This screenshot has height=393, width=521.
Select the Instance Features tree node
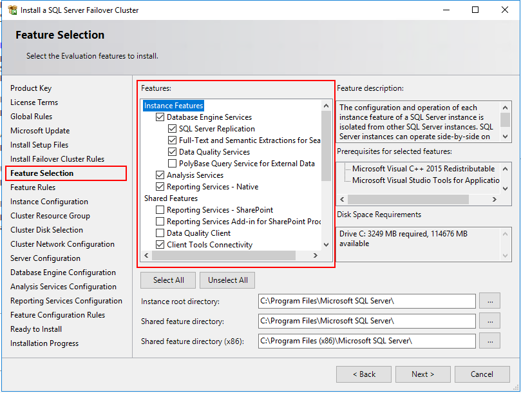pos(173,106)
